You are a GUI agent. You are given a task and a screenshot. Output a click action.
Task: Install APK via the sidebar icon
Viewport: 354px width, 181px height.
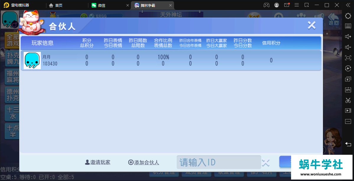[348, 90]
